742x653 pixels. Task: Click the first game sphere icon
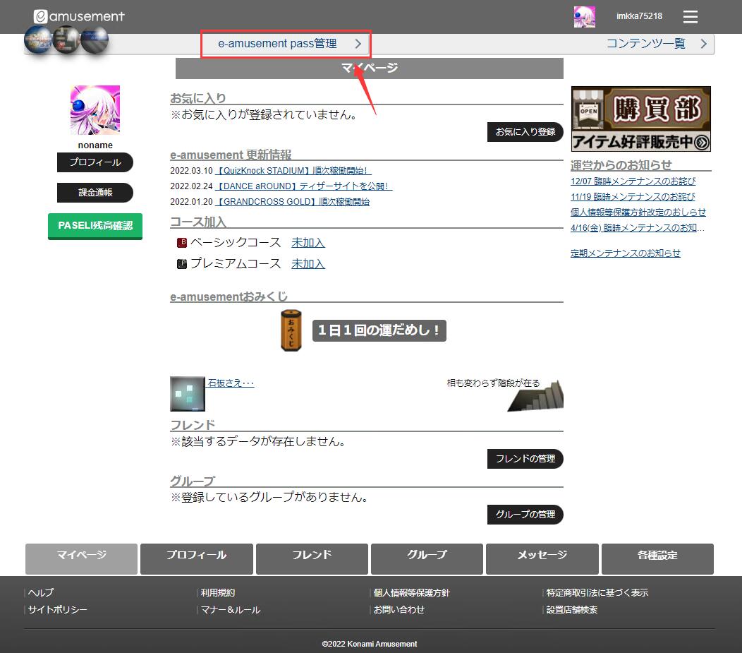coord(38,40)
